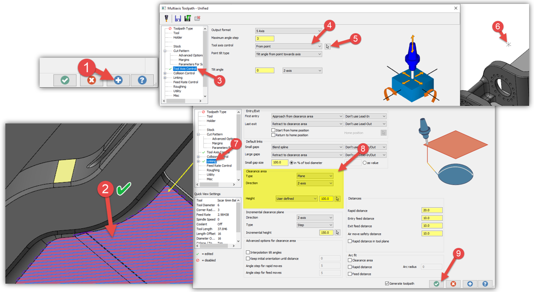
Task: Click the tool icon in Multiaxis Toolpath toolbar
Action: (x=166, y=18)
